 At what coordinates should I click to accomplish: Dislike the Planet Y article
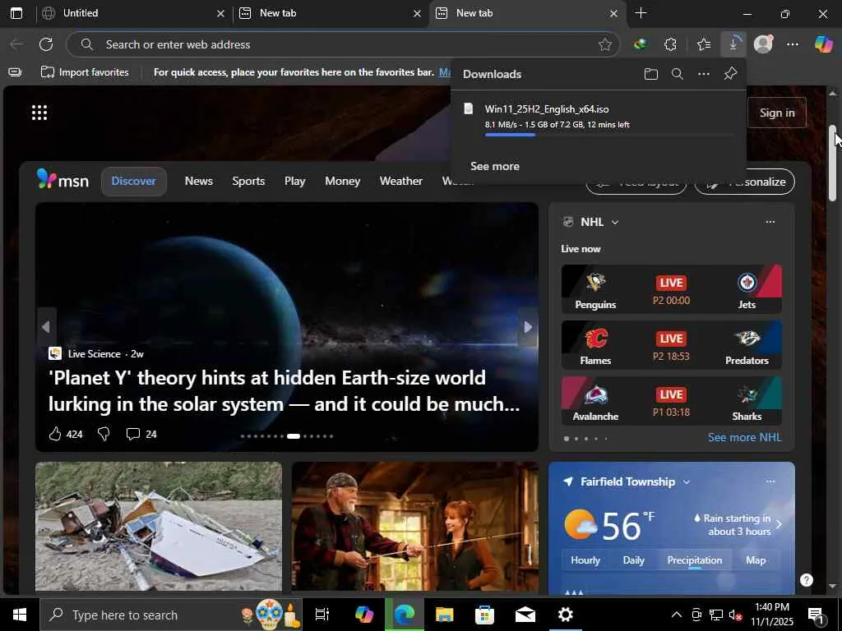click(104, 434)
